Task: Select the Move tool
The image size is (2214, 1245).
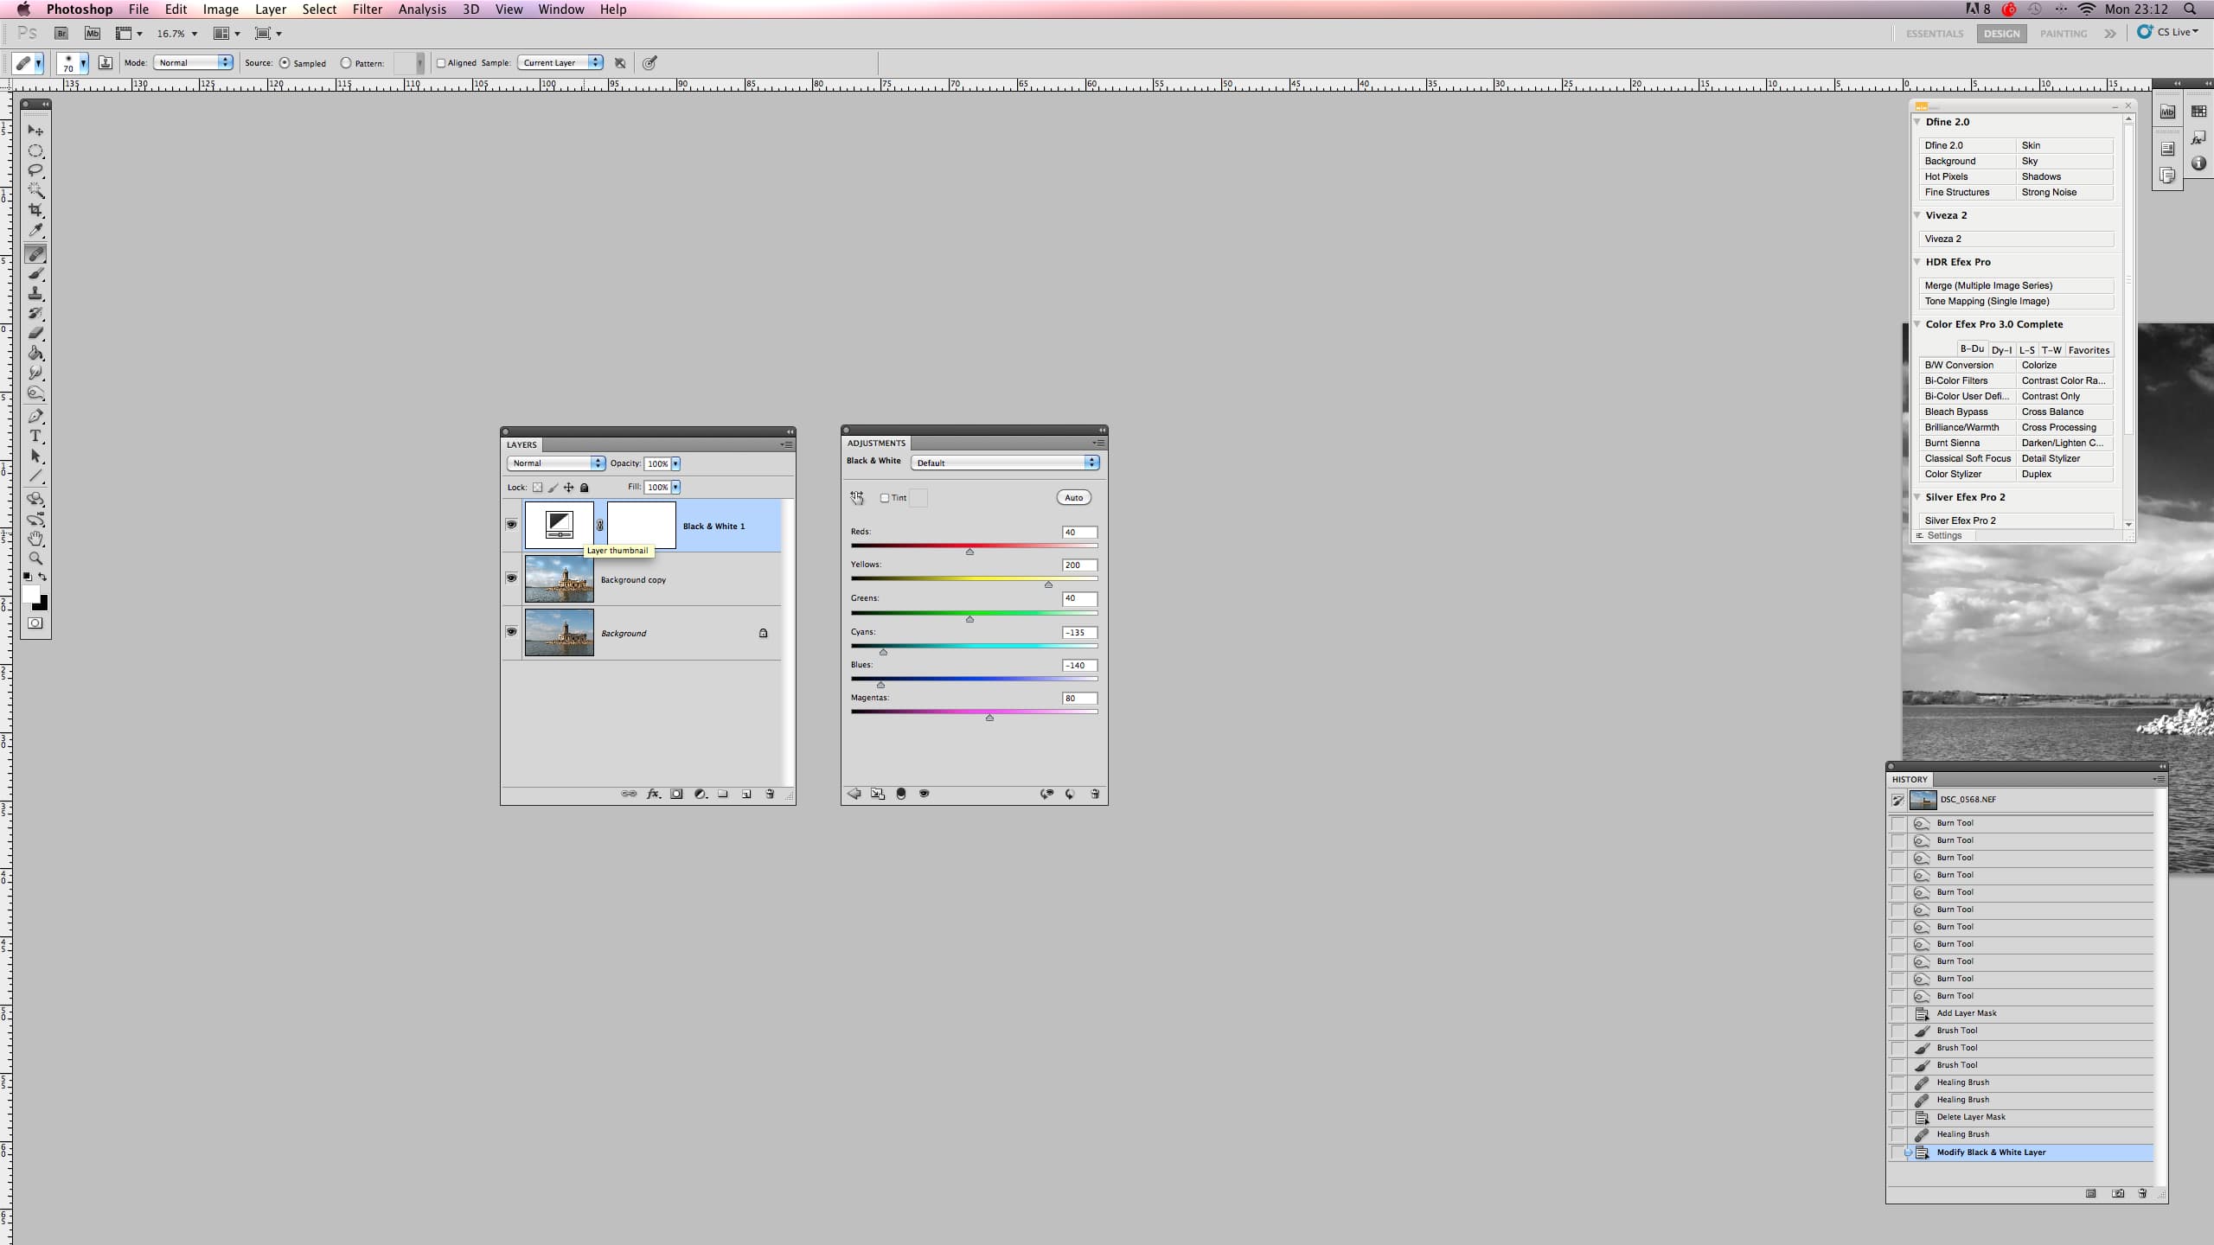Action: tap(35, 131)
